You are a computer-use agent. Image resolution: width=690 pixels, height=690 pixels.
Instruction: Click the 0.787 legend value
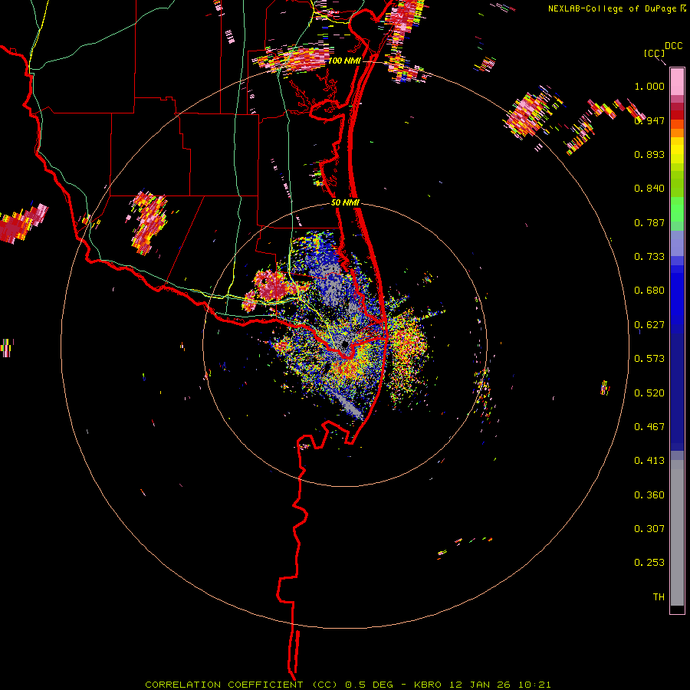[649, 222]
